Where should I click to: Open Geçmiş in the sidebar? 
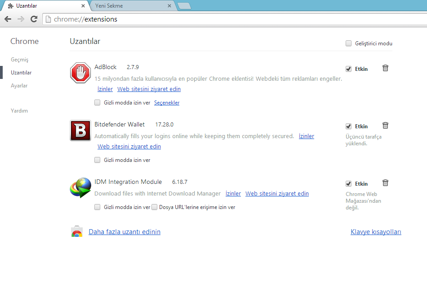[20, 60]
